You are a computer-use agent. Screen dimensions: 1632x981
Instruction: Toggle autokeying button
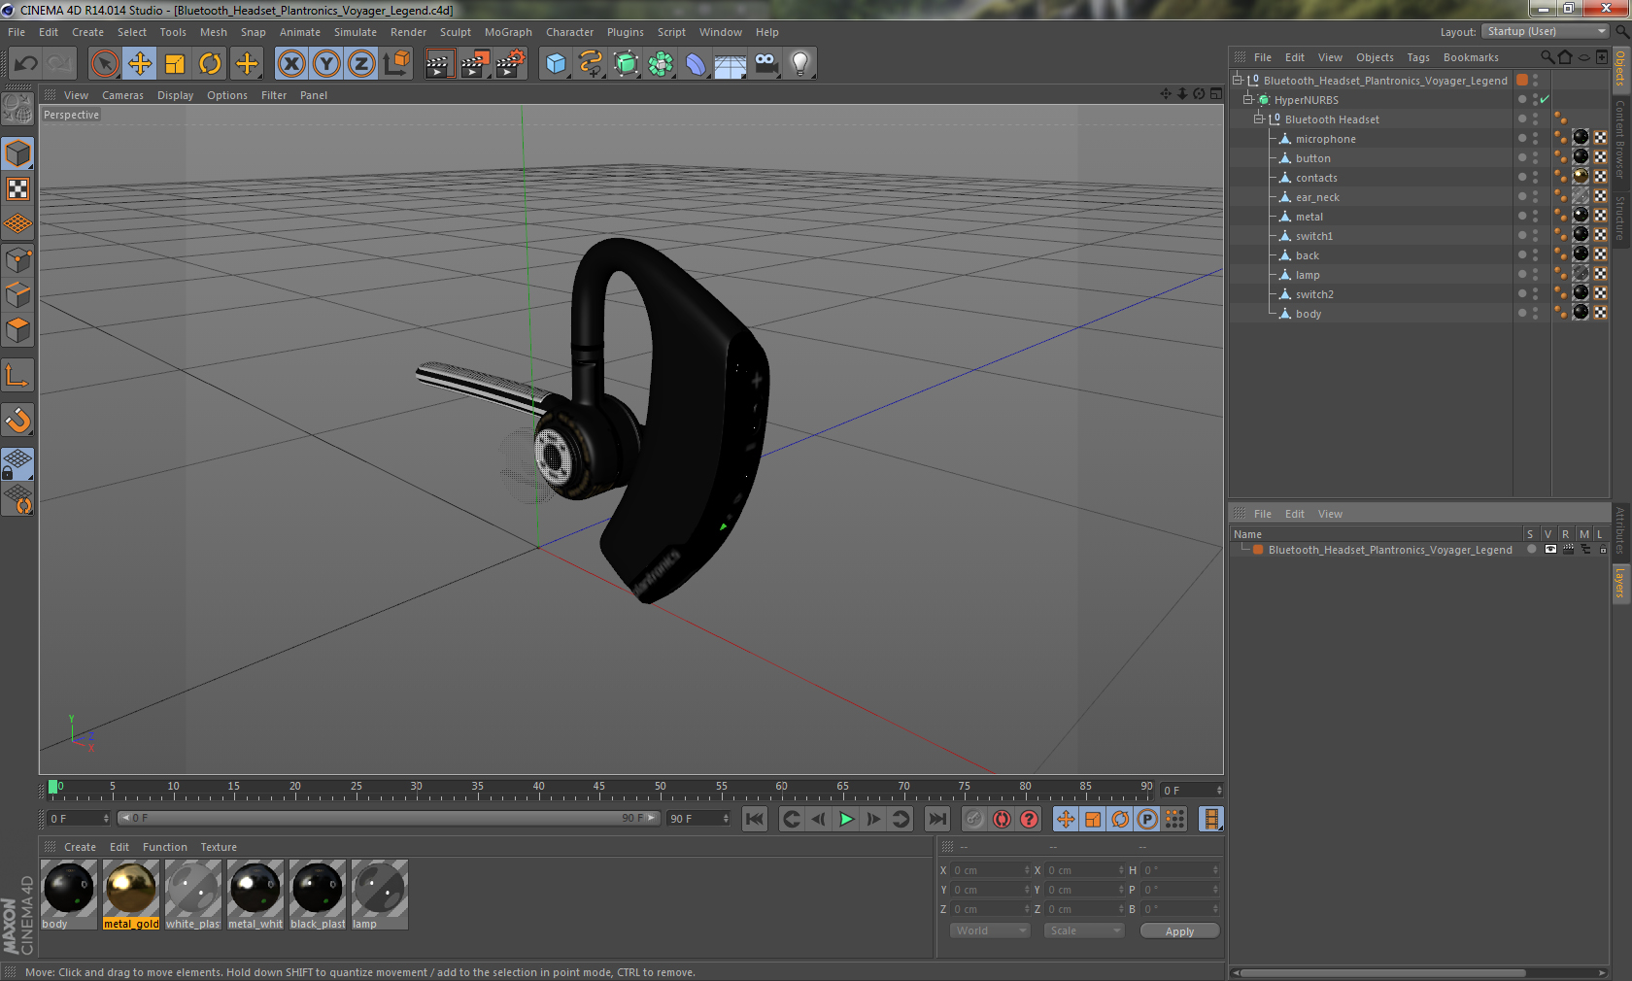pyautogui.click(x=1002, y=819)
